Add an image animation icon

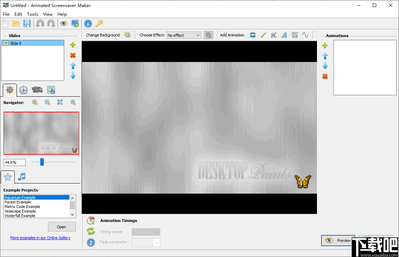point(253,35)
